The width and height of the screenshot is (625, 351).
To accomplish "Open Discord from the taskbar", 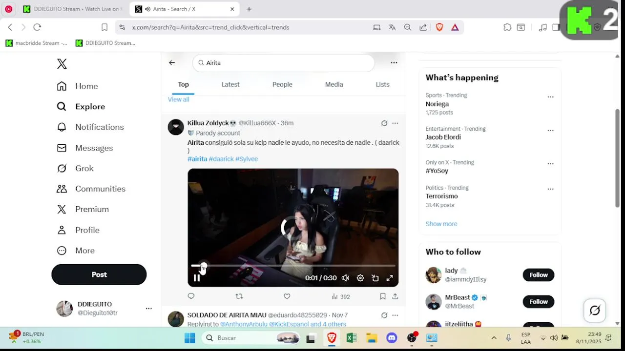I will pyautogui.click(x=392, y=338).
